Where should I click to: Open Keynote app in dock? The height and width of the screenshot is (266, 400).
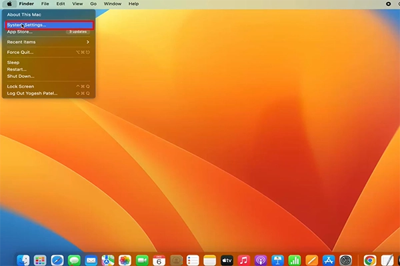(277, 261)
